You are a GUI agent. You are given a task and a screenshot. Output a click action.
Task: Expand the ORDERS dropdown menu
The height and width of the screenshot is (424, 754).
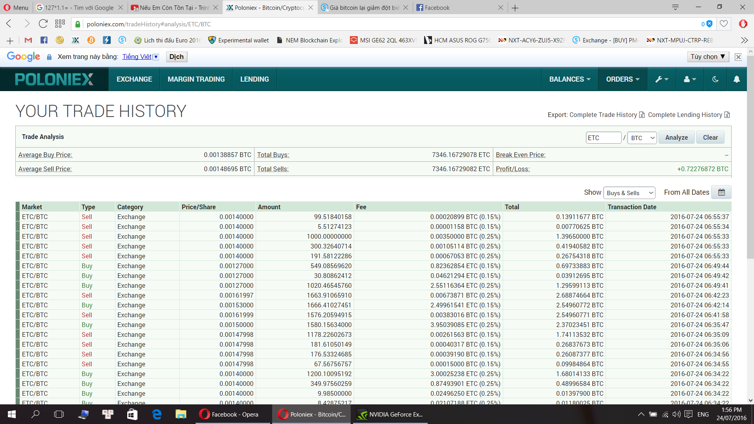[622, 79]
